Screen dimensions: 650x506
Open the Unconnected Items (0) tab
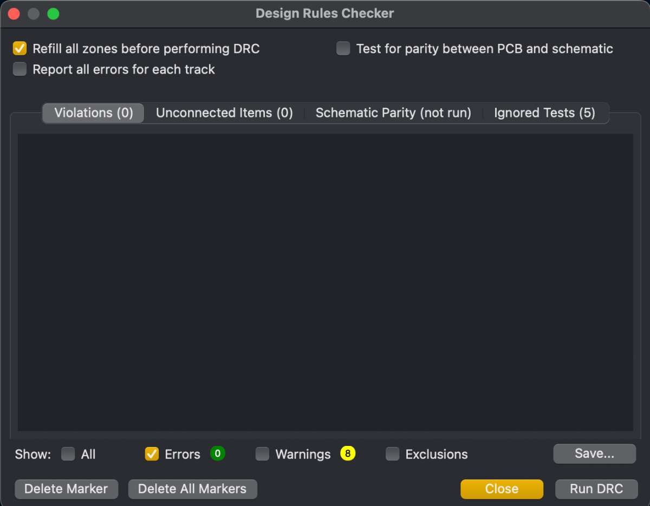[x=224, y=113]
